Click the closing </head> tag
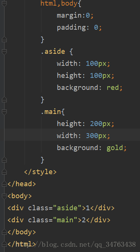The image size is (140, 252). (22, 184)
